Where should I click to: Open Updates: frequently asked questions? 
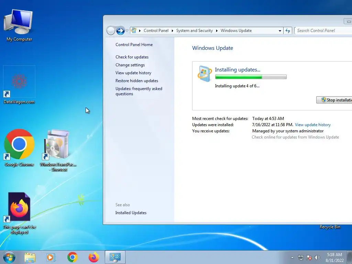pos(139,91)
